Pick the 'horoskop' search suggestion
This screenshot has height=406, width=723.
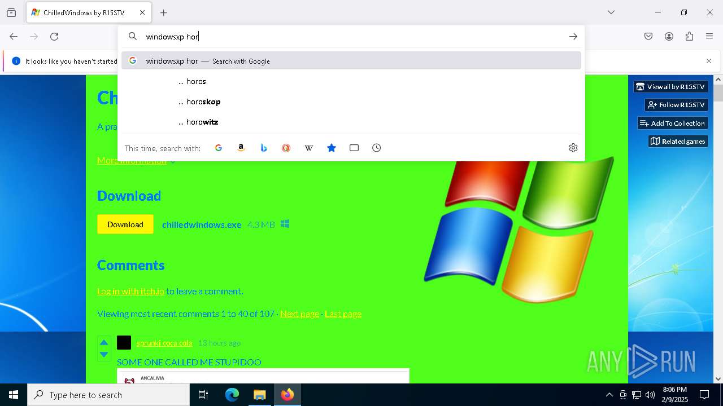click(351, 101)
